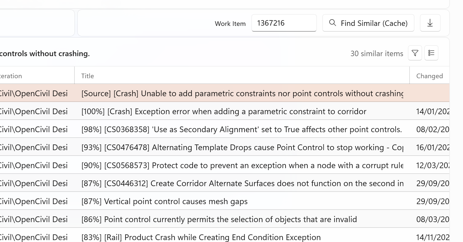463x242 pixels.
Task: Click the magnifier icon in Find Similar
Action: [x=332, y=23]
